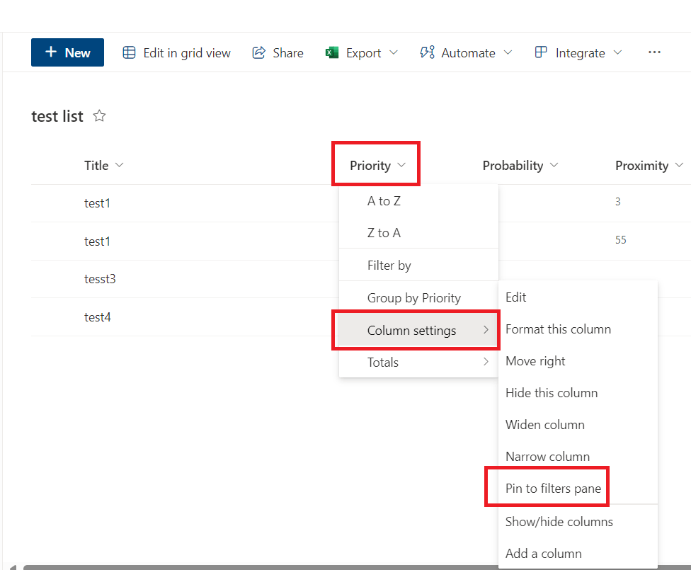This screenshot has width=691, height=570.
Task: Click the plus icon on the New button
Action: point(50,52)
